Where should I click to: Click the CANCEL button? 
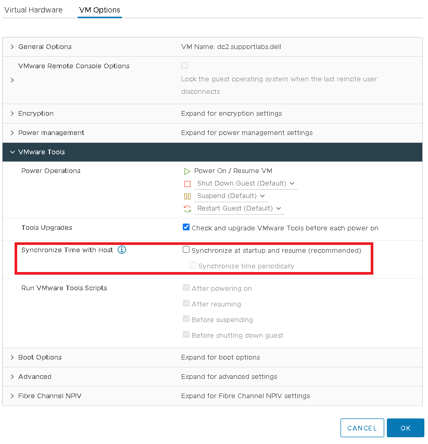coord(362,427)
